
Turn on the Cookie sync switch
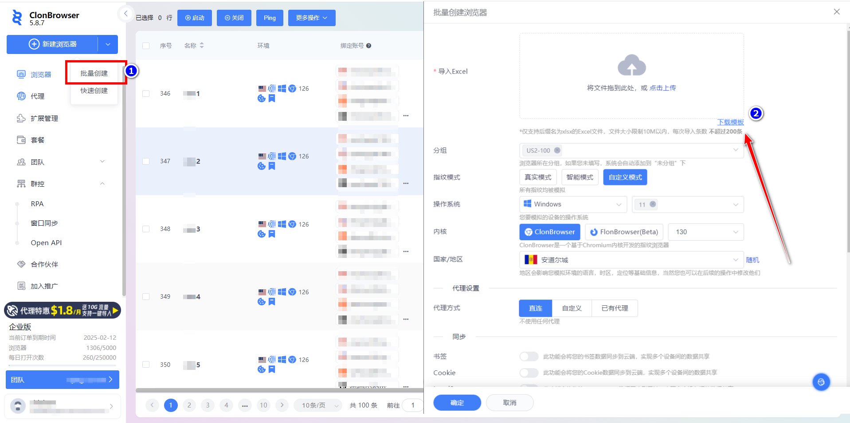[529, 373]
